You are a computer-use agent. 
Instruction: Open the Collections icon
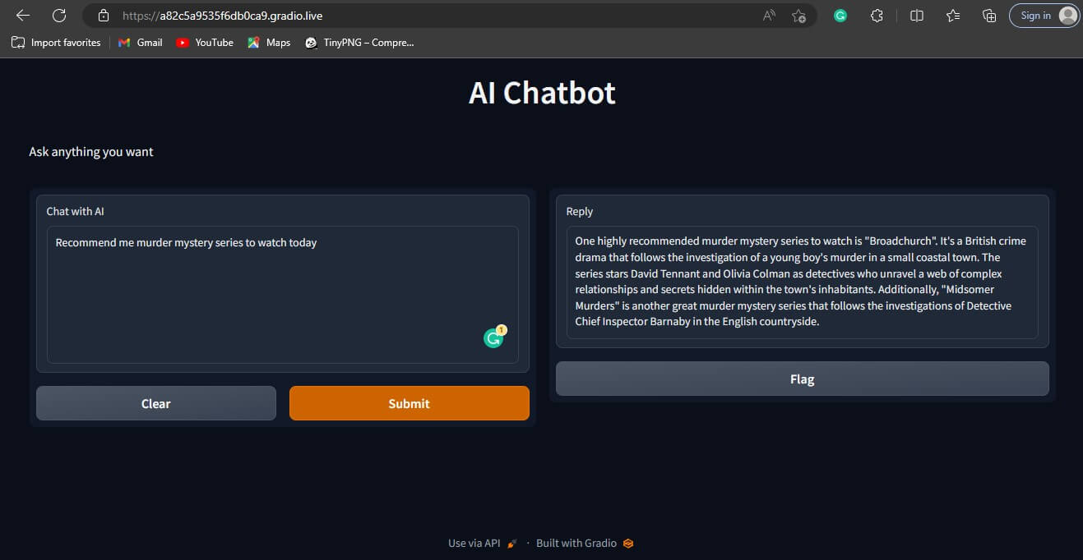989,16
